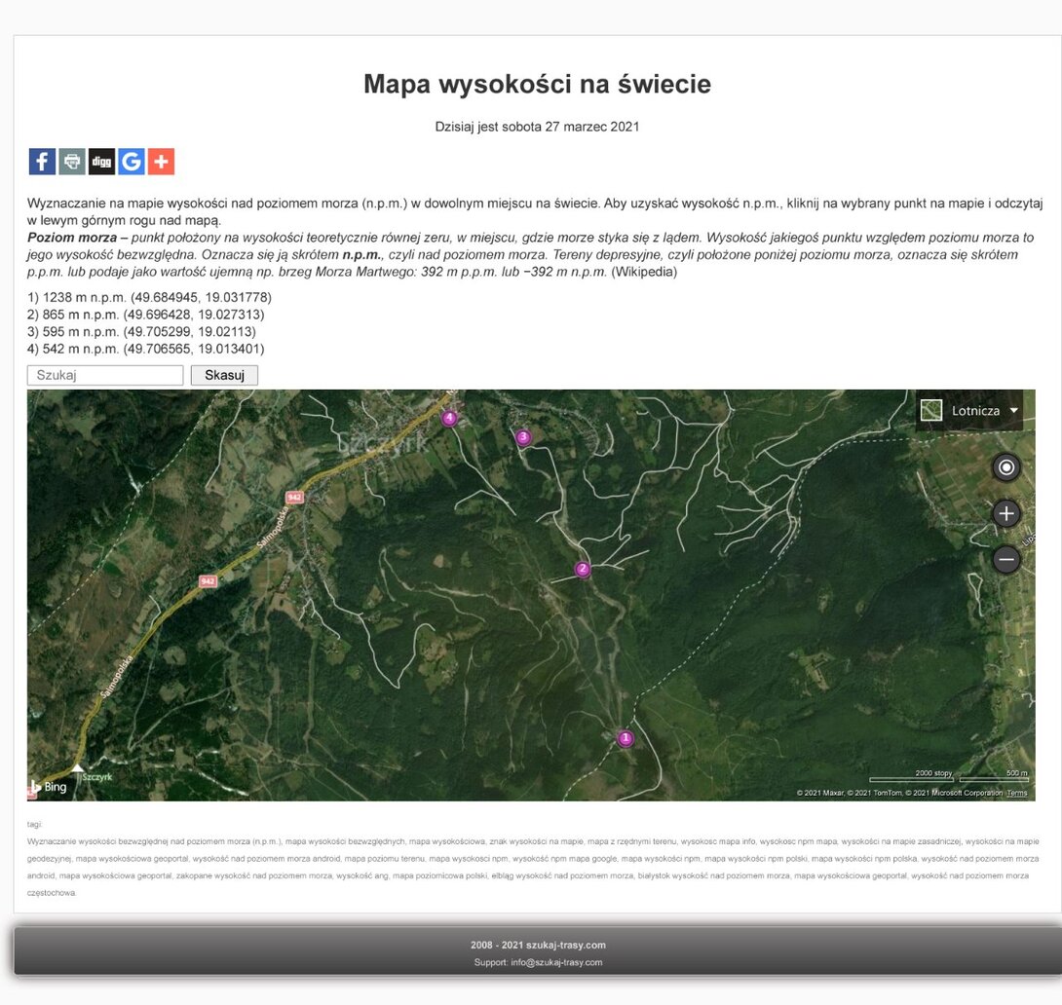Share via Google icon
1062x1005 pixels.
[x=132, y=162]
